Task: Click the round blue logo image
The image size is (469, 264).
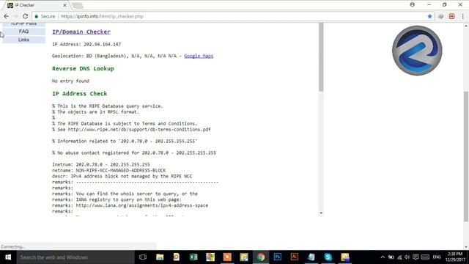Action: (x=417, y=51)
